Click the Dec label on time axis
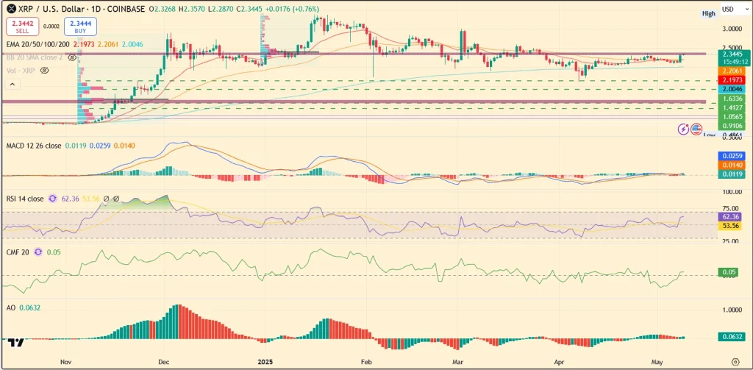The width and height of the screenshot is (753, 370). [x=164, y=361]
